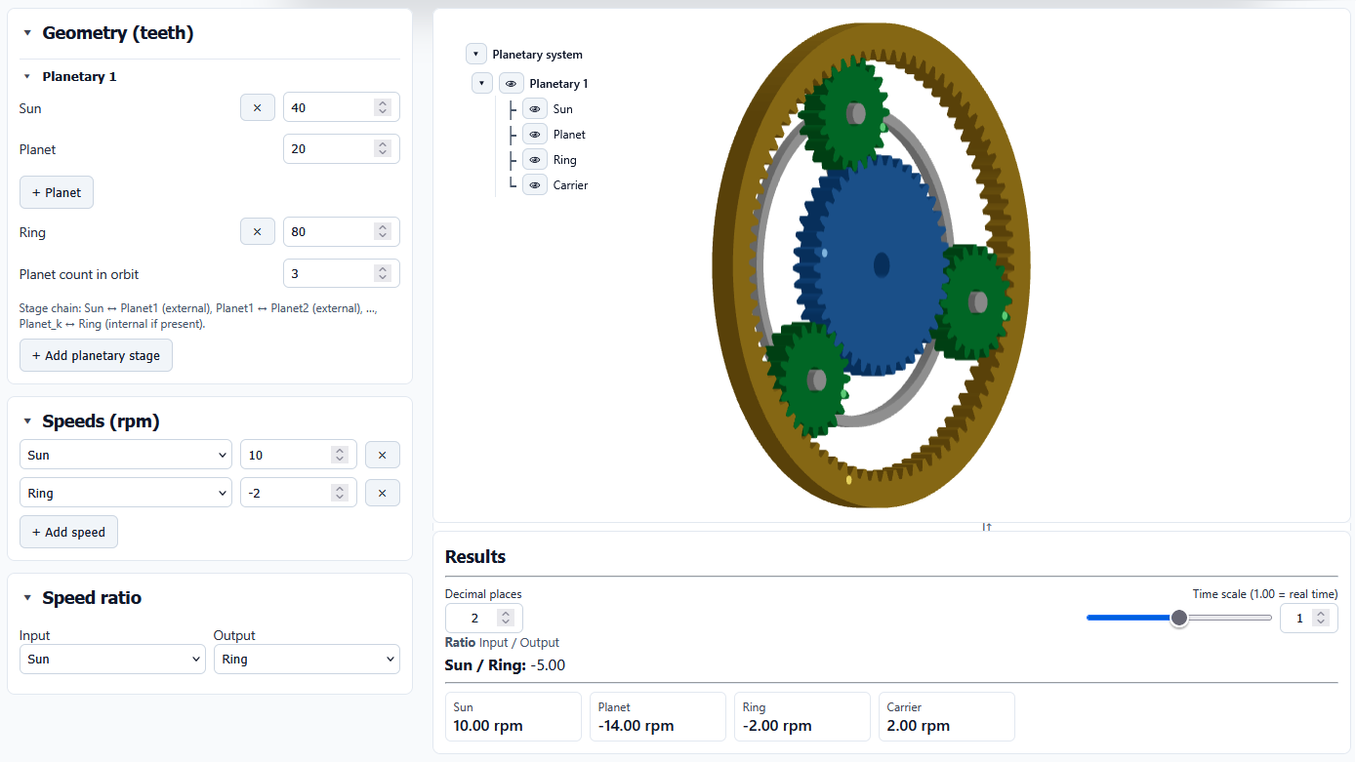Hide the Sun gear via eye icon
The image size is (1356, 762).
click(x=535, y=109)
